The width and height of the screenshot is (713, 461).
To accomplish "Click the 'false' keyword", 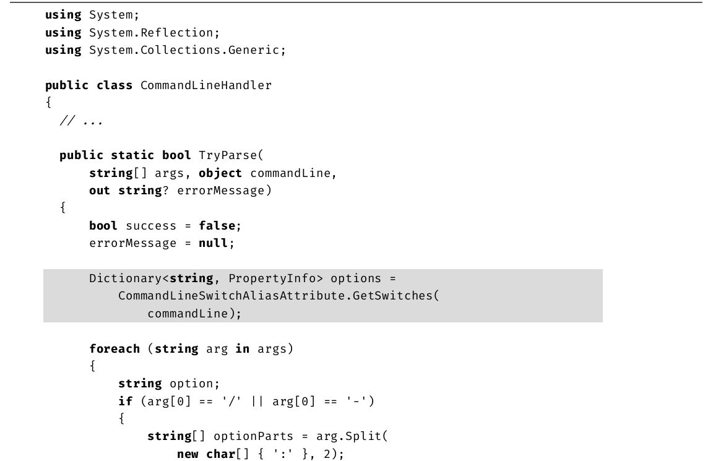I will pos(217,226).
